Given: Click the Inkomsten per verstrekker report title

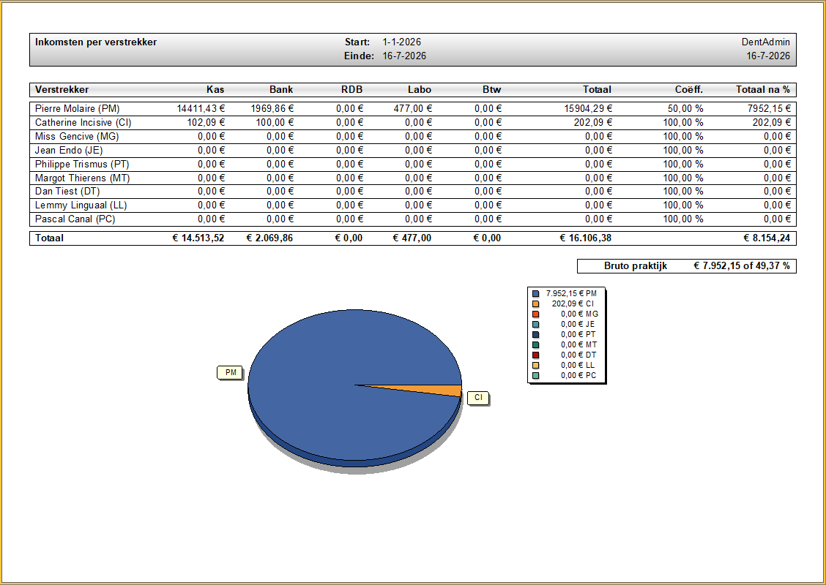Looking at the screenshot, I should (96, 42).
